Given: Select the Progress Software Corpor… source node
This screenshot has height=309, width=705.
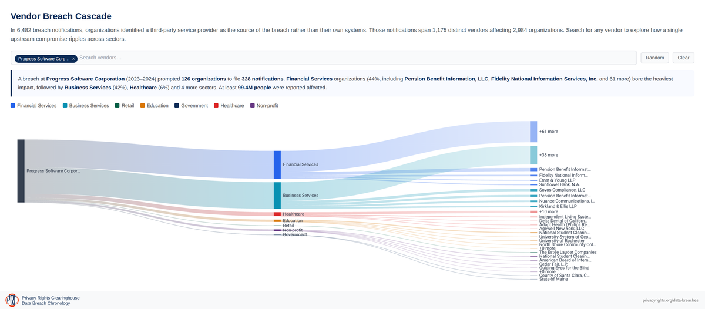Looking at the screenshot, I should [21, 171].
